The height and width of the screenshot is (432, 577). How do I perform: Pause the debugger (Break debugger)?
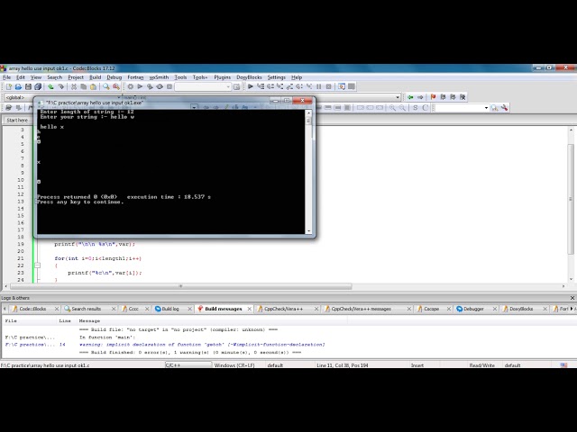click(x=318, y=86)
